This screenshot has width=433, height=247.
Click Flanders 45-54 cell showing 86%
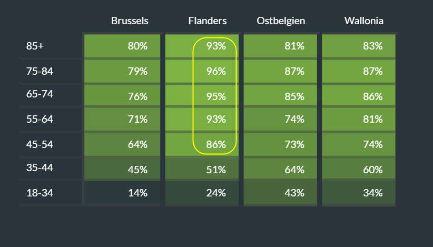[202, 144]
